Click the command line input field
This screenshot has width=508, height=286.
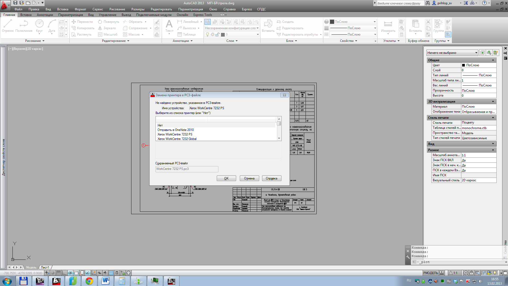[x=461, y=262]
